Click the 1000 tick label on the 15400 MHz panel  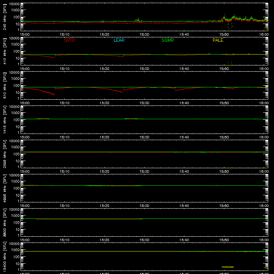click(x=15, y=250)
